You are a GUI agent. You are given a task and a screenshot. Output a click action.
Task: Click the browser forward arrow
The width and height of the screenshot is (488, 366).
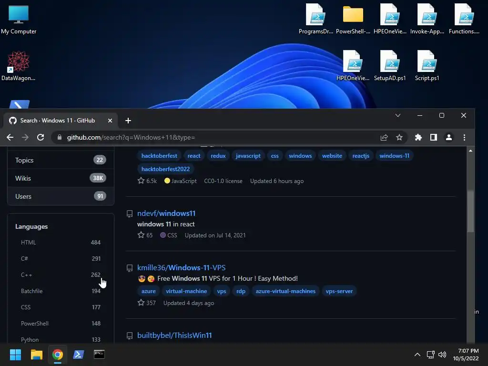pos(25,137)
